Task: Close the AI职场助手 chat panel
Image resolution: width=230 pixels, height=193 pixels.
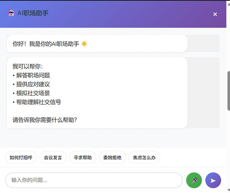Action: coord(215,14)
